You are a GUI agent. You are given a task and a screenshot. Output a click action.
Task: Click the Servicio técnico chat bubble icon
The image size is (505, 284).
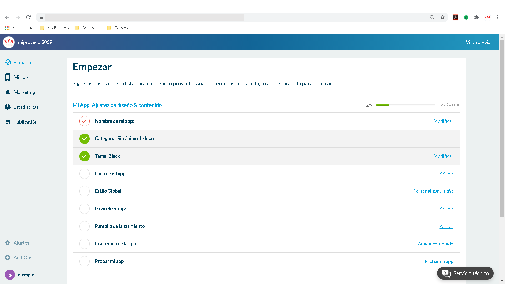click(446, 273)
